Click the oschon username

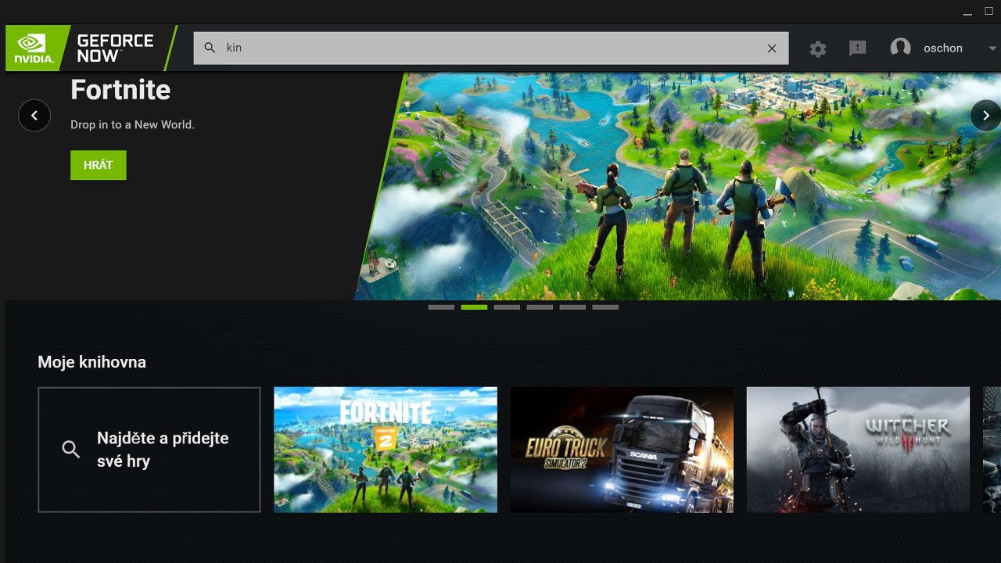[943, 48]
